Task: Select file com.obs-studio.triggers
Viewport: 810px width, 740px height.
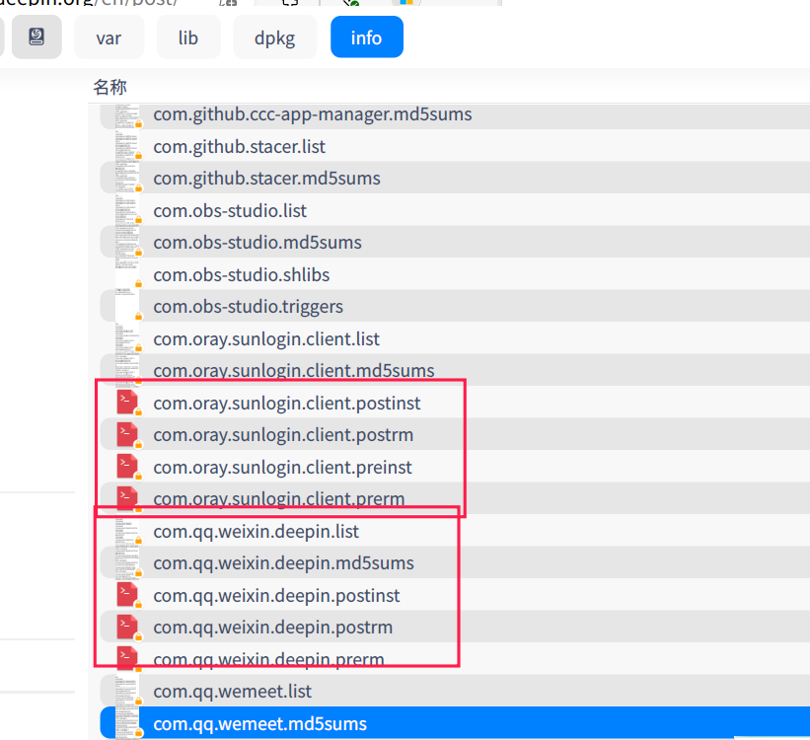Action: click(455, 307)
